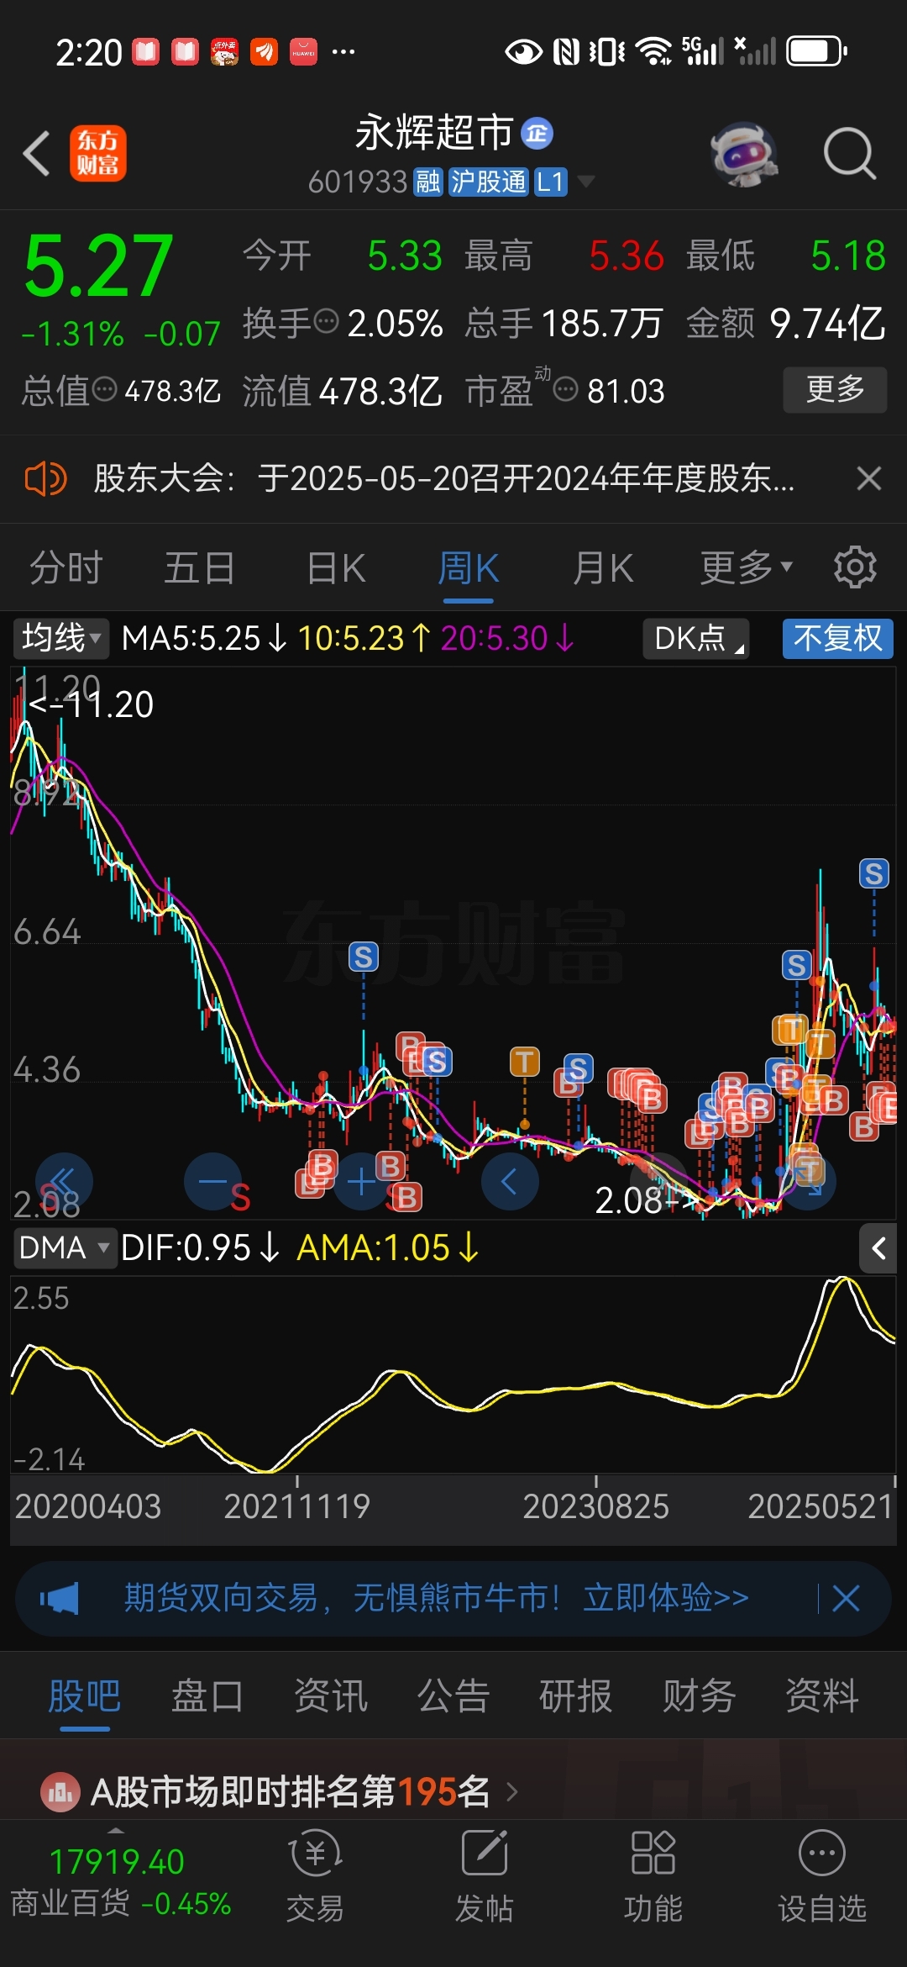Tap the battery status icon
The image size is (907, 1967).
point(816,51)
